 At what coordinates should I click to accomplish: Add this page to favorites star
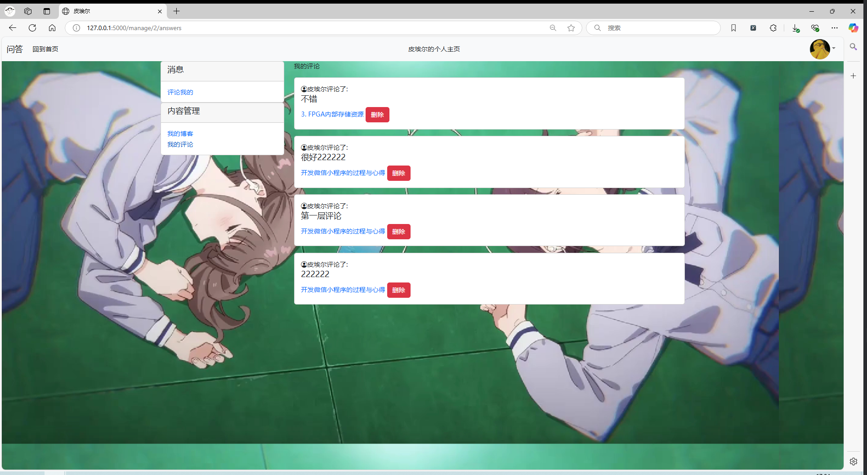coord(571,28)
